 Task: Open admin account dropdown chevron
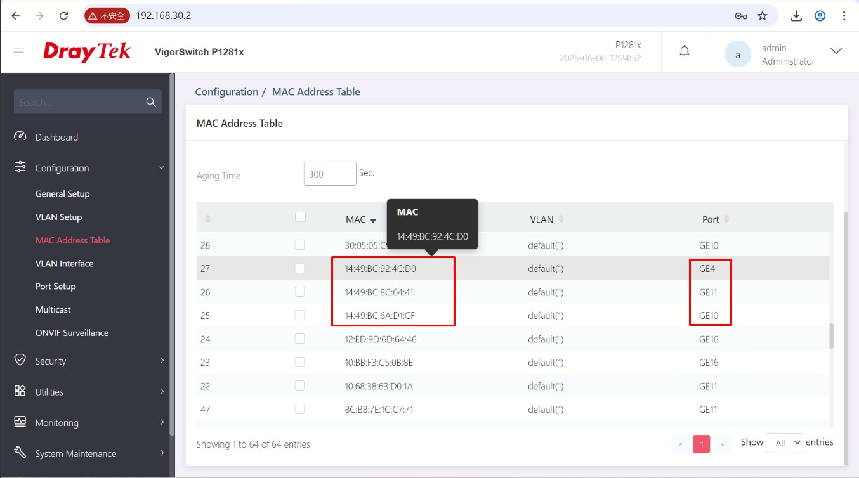coord(836,51)
